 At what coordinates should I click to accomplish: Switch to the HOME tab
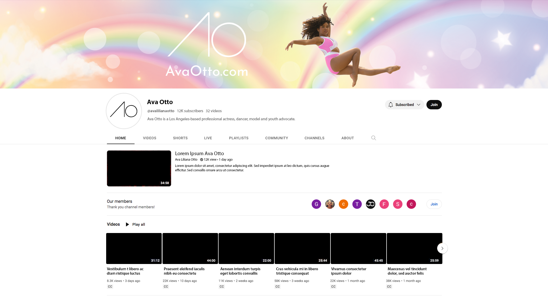point(121,138)
